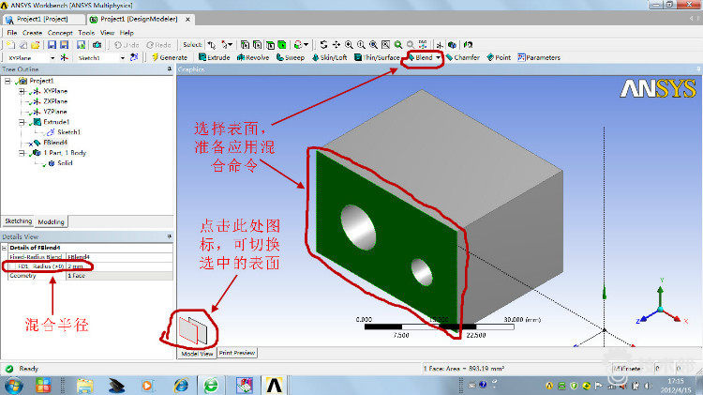Click the Skin/Loft tool
The image size is (703, 395).
(330, 57)
